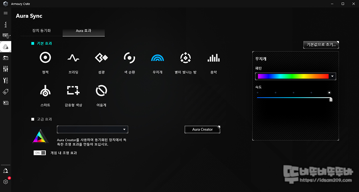359x192 pixels.
Task: Click the 속도 speed slider handle
Action: [331, 99]
